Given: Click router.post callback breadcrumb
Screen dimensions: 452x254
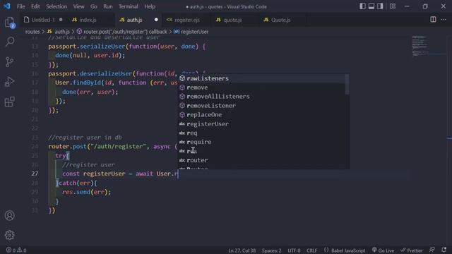Looking at the screenshot, I should [125, 32].
